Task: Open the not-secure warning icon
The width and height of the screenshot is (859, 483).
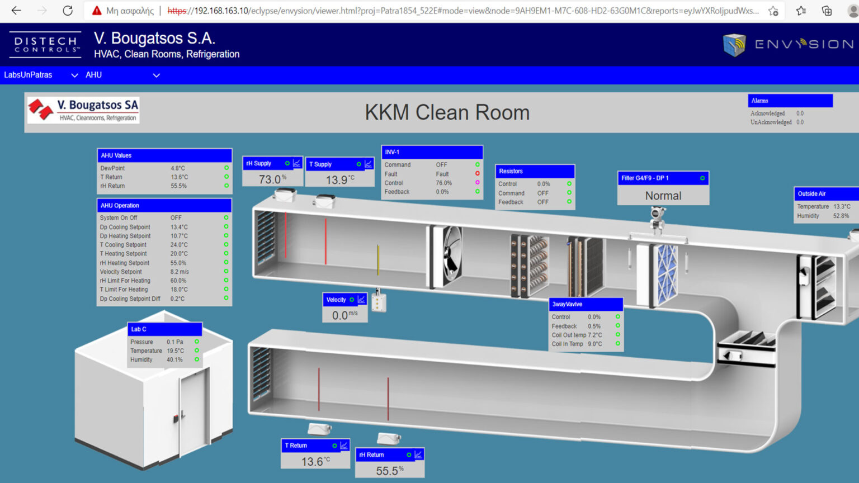Action: (97, 10)
